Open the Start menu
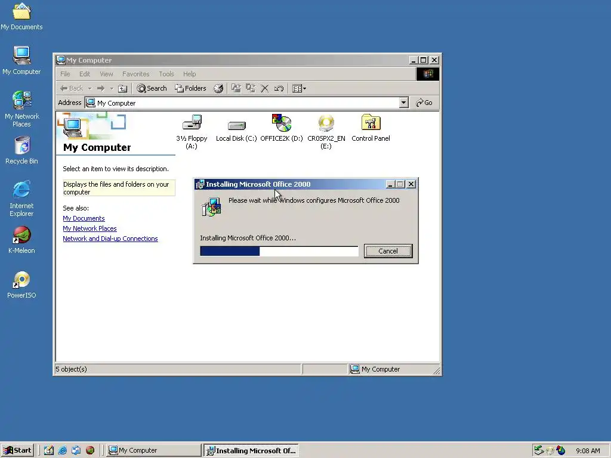Viewport: 611px width, 458px height. (x=17, y=450)
